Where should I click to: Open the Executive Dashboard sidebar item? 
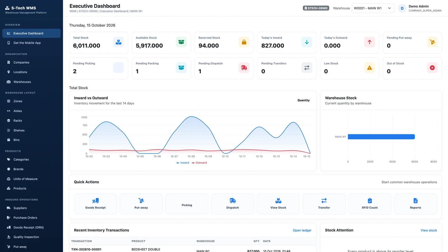pos(31,33)
